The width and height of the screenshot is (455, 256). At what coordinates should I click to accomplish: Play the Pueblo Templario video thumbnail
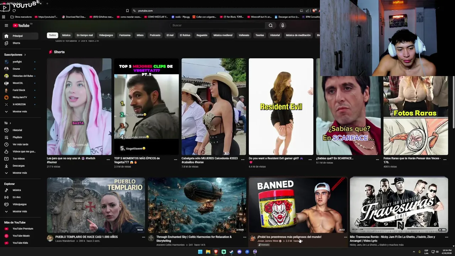click(x=96, y=205)
